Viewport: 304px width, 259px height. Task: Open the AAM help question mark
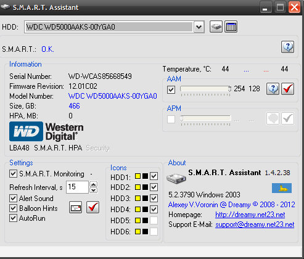(x=273, y=89)
